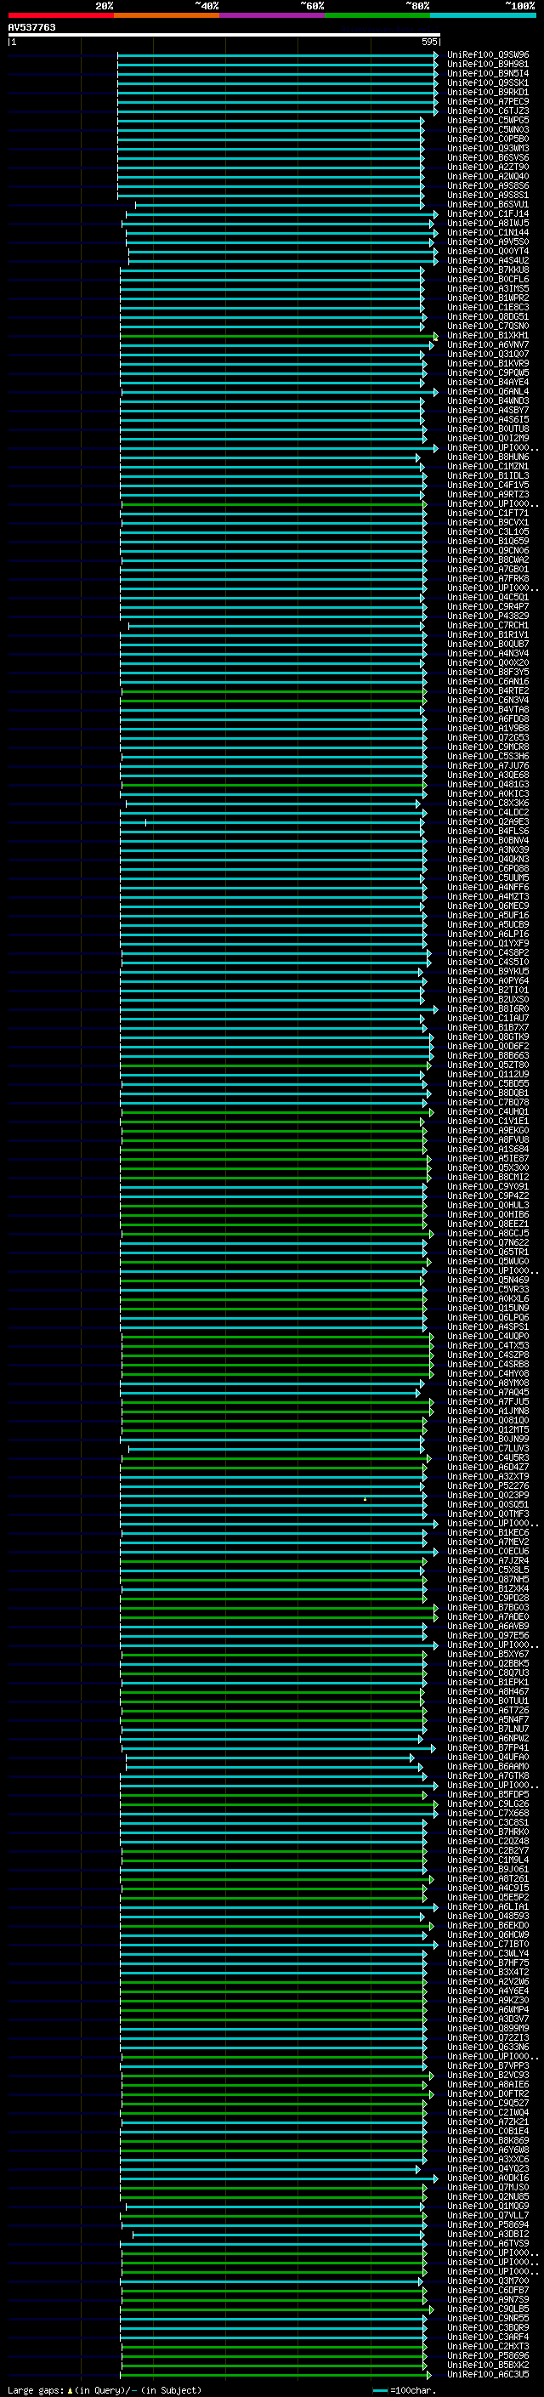This screenshot has width=544, height=2397.
Task: Click the UniRef100_Q00YT4 label
Action: pos(488,251)
